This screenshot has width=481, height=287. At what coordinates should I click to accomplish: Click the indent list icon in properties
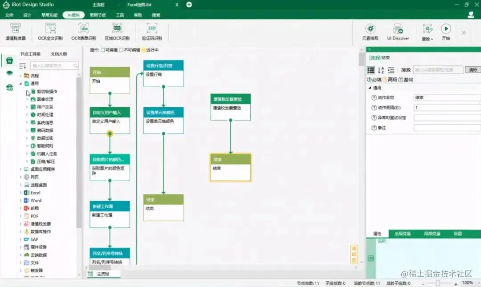coord(391,70)
